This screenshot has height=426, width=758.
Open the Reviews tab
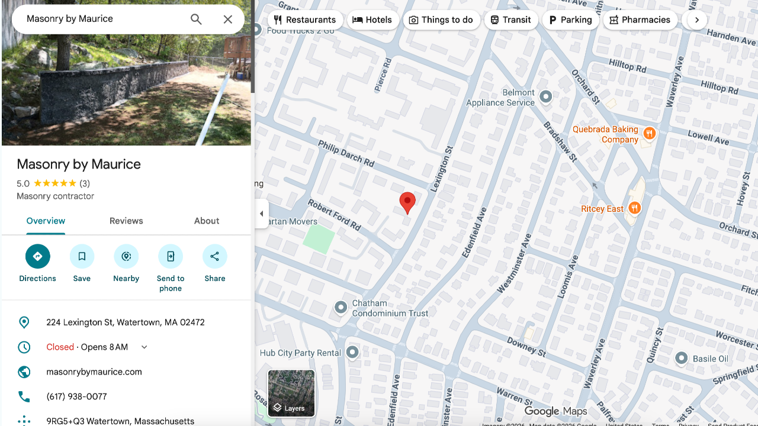point(126,221)
